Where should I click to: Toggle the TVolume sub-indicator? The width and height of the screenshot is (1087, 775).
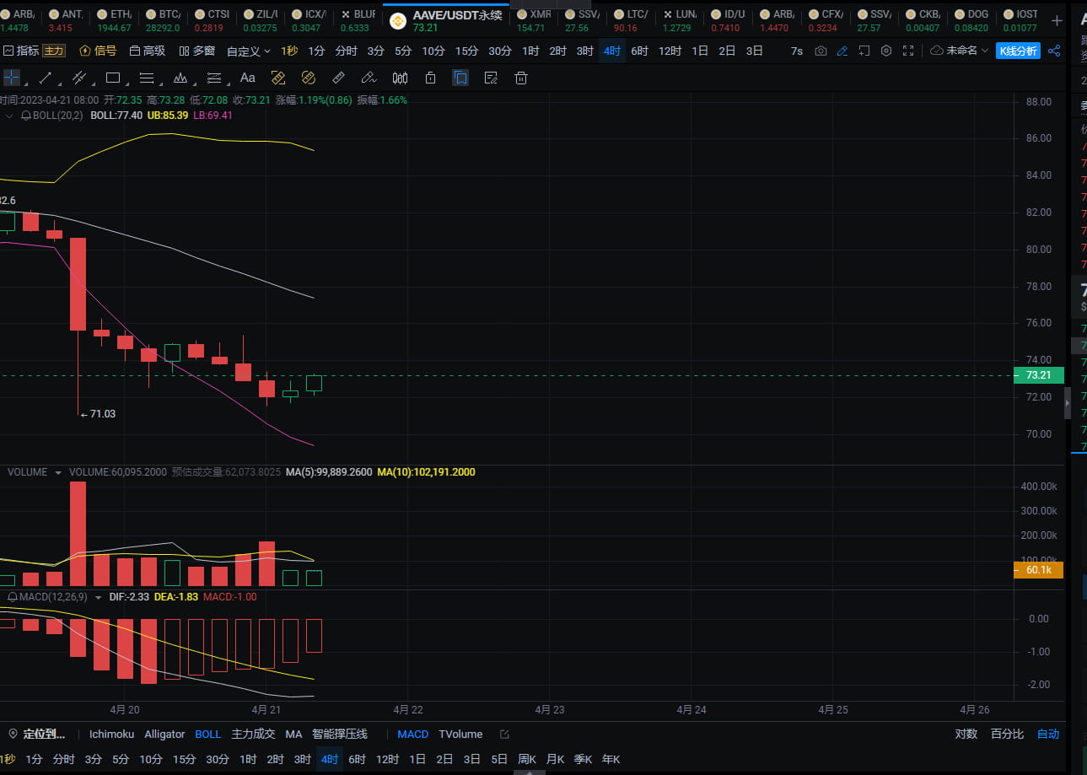[460, 734]
